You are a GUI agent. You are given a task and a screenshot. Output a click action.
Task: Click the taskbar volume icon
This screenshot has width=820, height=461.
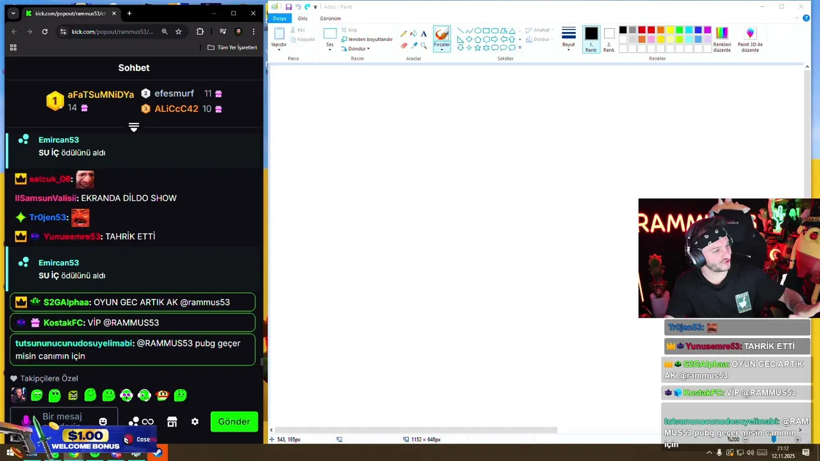click(x=750, y=453)
